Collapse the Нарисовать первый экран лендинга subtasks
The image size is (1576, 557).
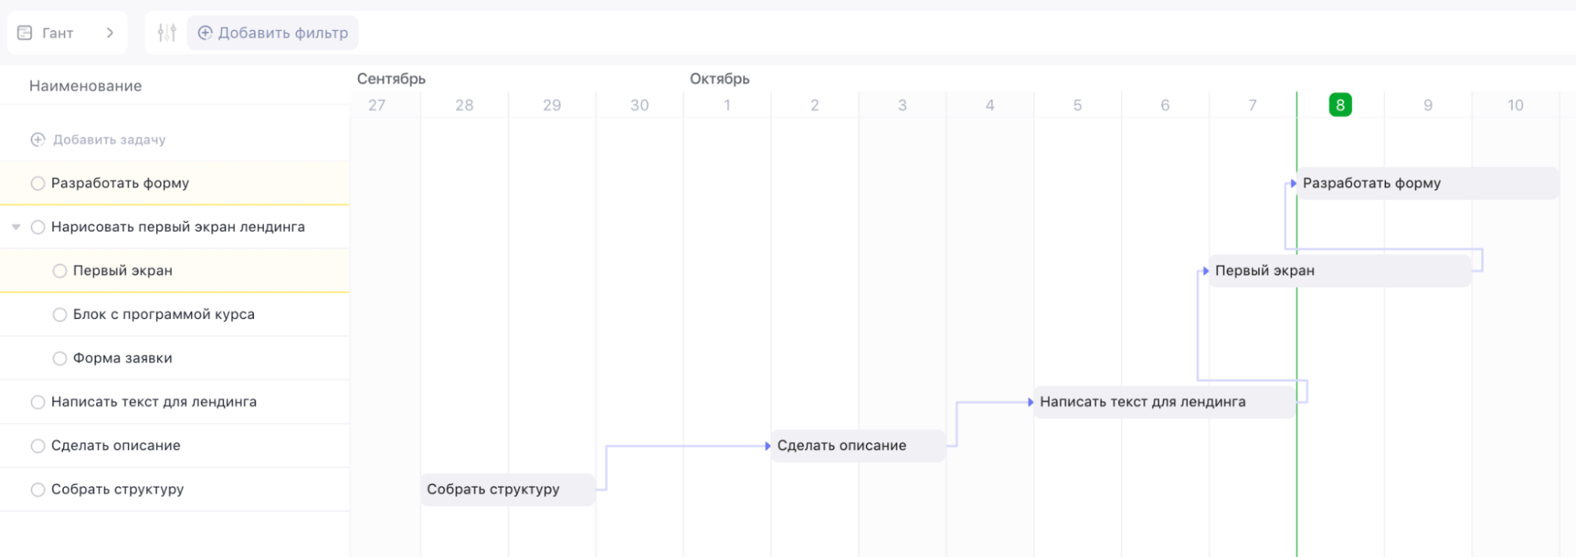pos(16,227)
